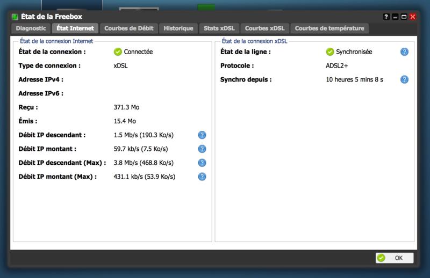Click the Protocole label
This screenshot has width=430, height=278.
tap(237, 65)
